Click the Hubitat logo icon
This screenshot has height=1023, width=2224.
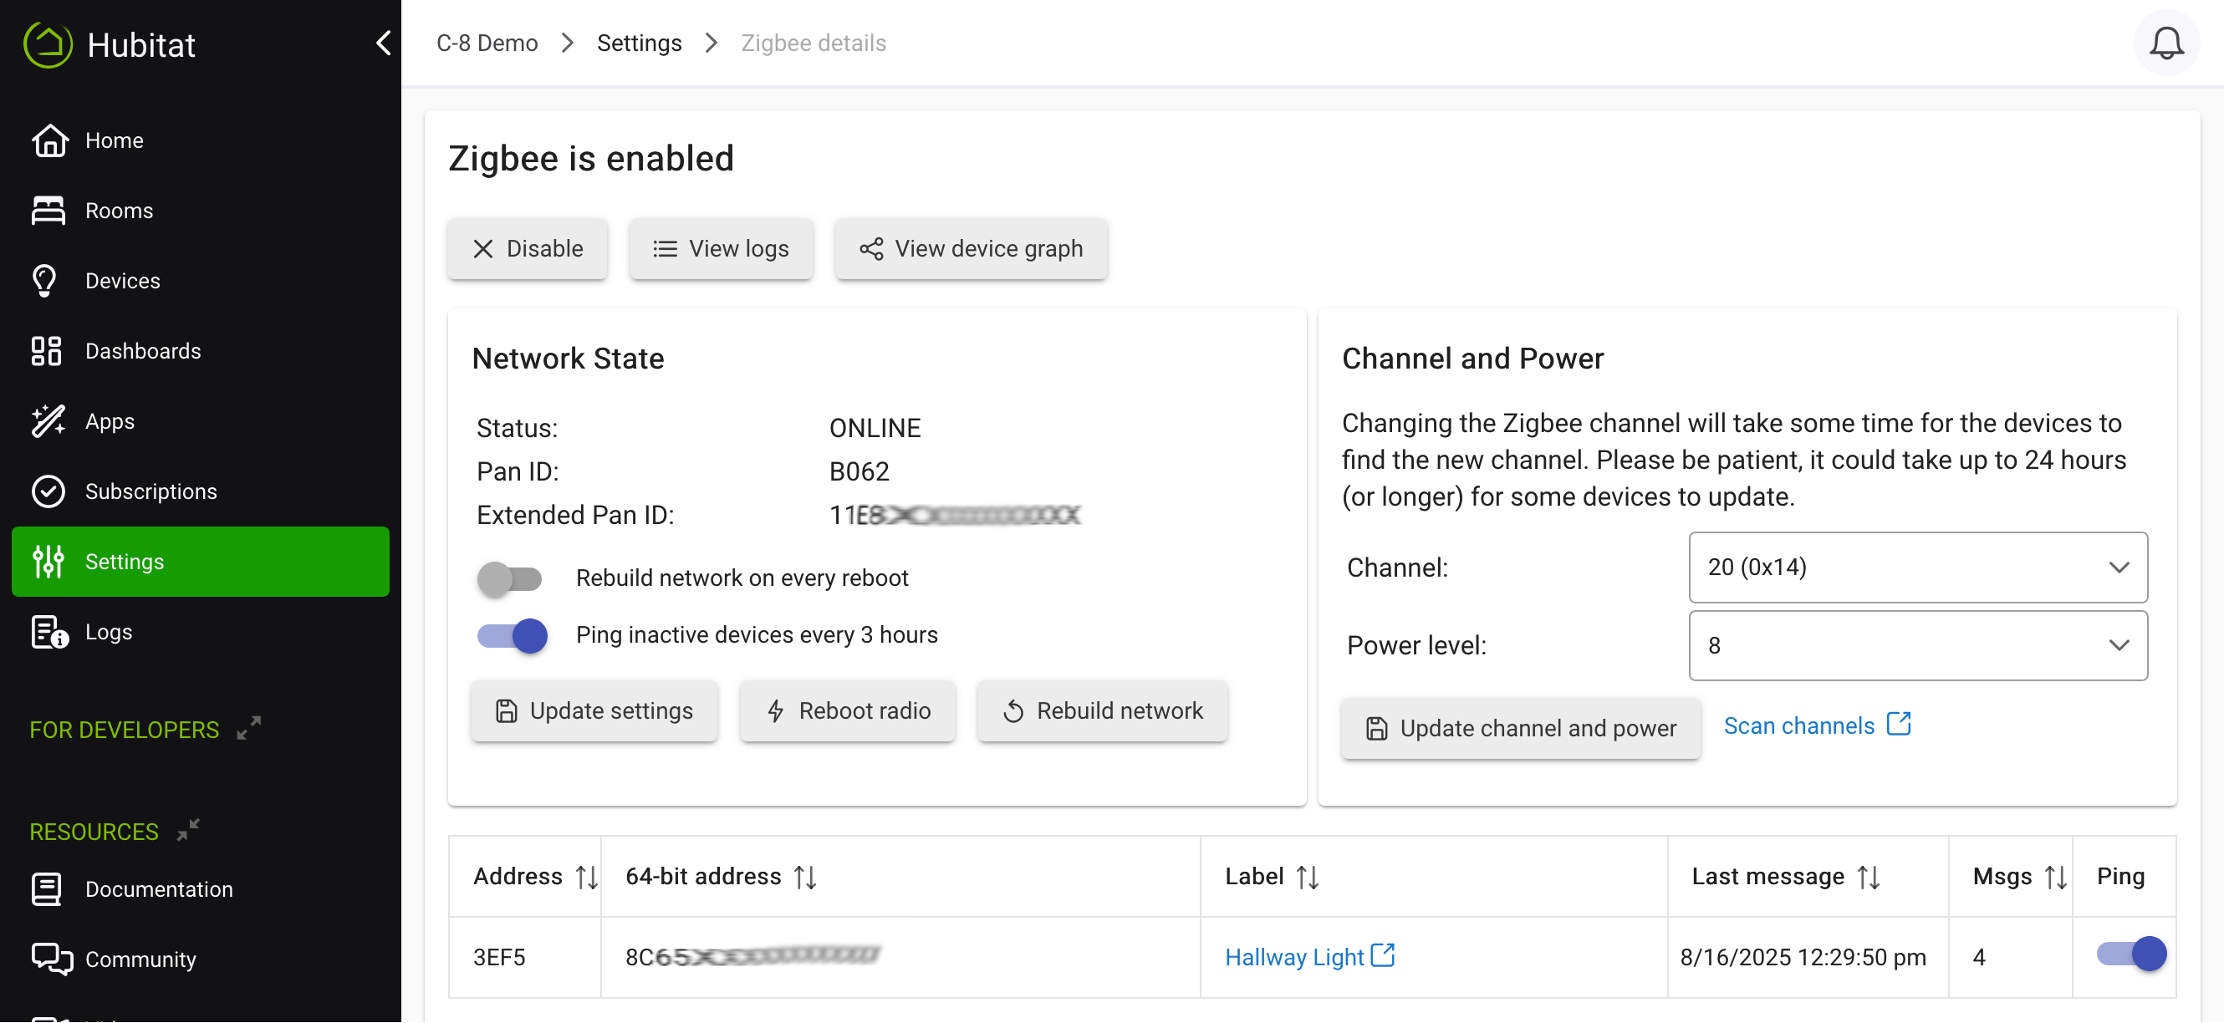48,44
